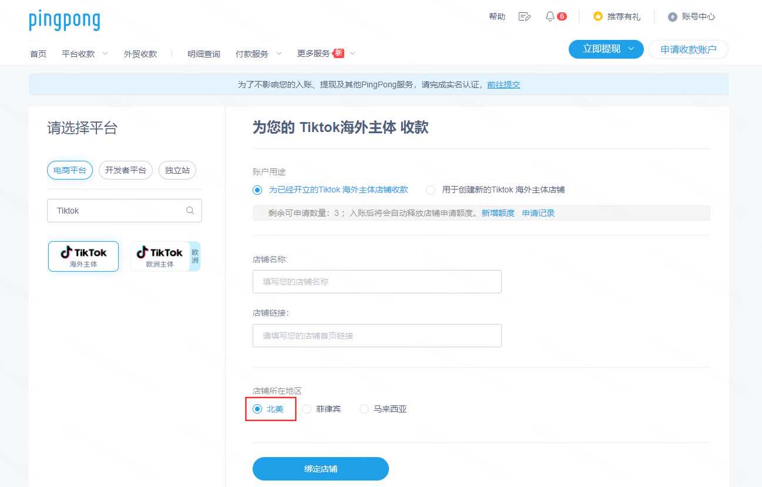Click the 店铺所在地区 label
Viewport: 762px width, 487px height.
tap(277, 391)
